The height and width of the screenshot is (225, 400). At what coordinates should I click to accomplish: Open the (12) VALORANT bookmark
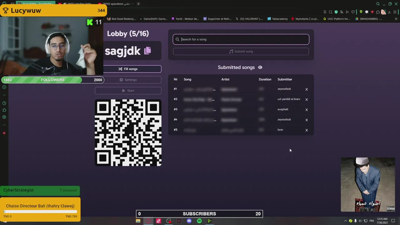point(249,19)
